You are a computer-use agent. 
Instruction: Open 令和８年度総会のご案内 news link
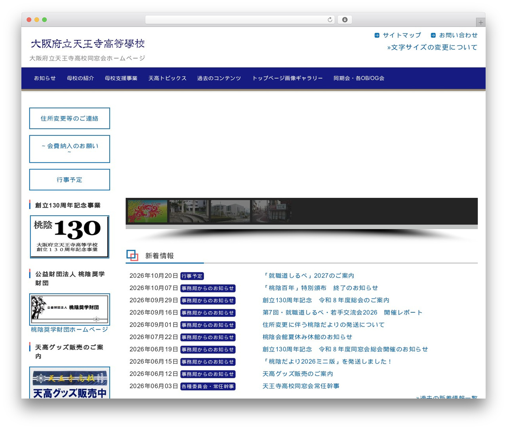[x=326, y=300]
